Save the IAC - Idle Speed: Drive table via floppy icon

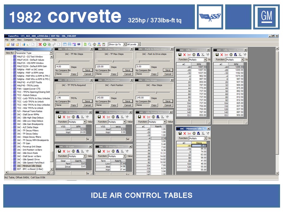180,55
